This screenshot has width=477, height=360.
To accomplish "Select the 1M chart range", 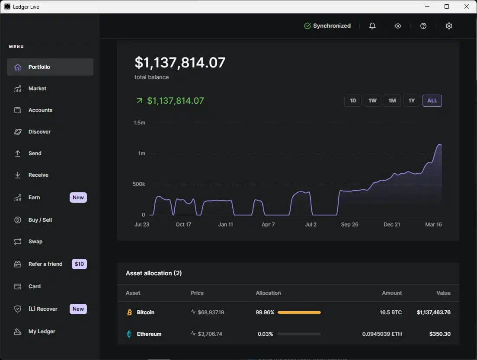I will 392,101.
